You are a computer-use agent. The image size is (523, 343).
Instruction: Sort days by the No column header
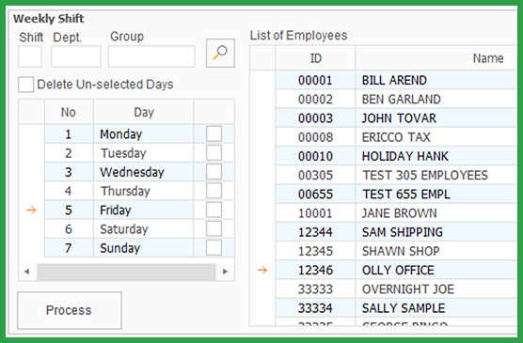(x=69, y=112)
